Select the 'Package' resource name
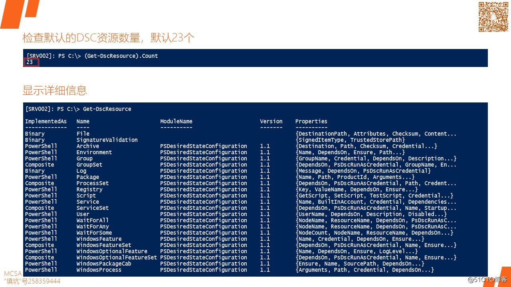This screenshot has width=511, height=287. [88, 177]
